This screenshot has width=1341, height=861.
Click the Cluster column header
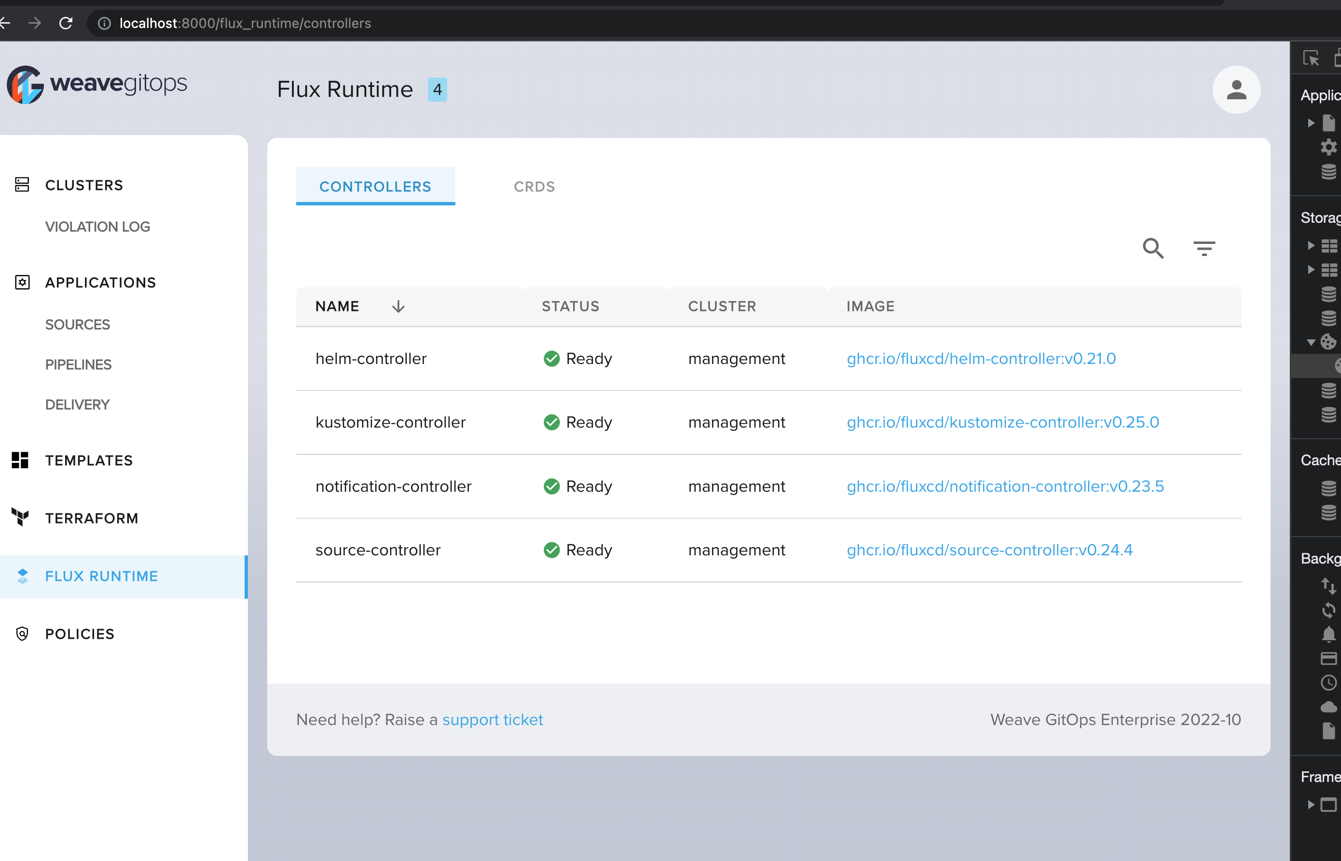click(x=722, y=307)
